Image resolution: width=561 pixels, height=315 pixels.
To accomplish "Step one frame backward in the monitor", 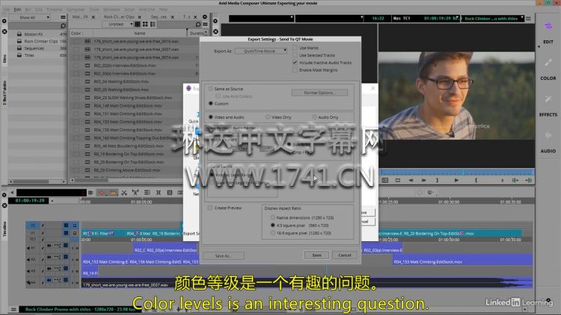I will coord(411,181).
